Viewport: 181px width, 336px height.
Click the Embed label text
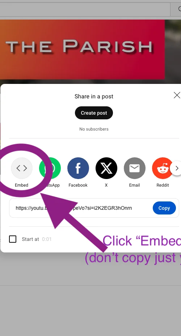pyautogui.click(x=21, y=185)
